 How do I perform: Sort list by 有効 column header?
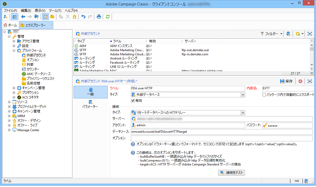pos(163,41)
